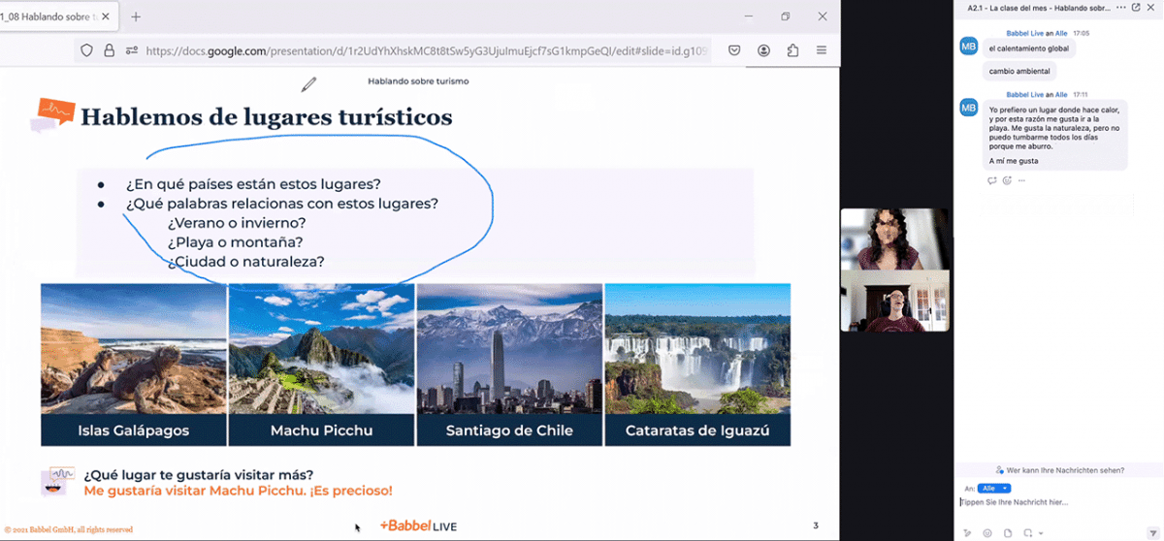Screen dimensions: 1164x541
Task: Add emoji reaction to the last message
Action: tap(1007, 180)
